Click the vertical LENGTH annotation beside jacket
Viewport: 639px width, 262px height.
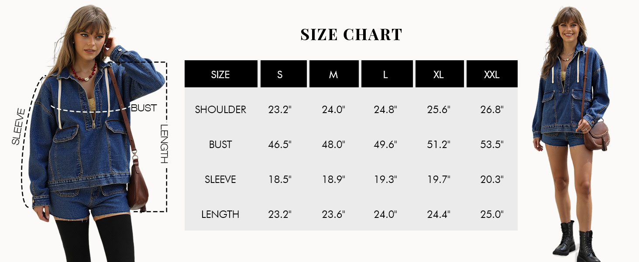164,144
